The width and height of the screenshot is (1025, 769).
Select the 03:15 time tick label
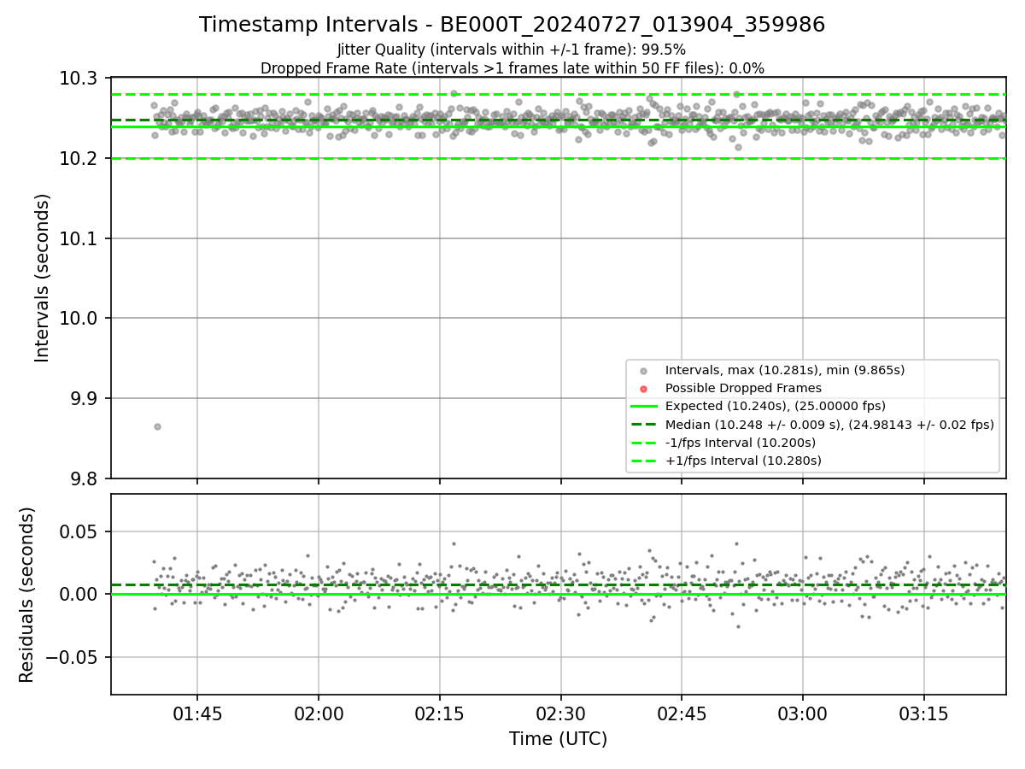[x=923, y=713]
